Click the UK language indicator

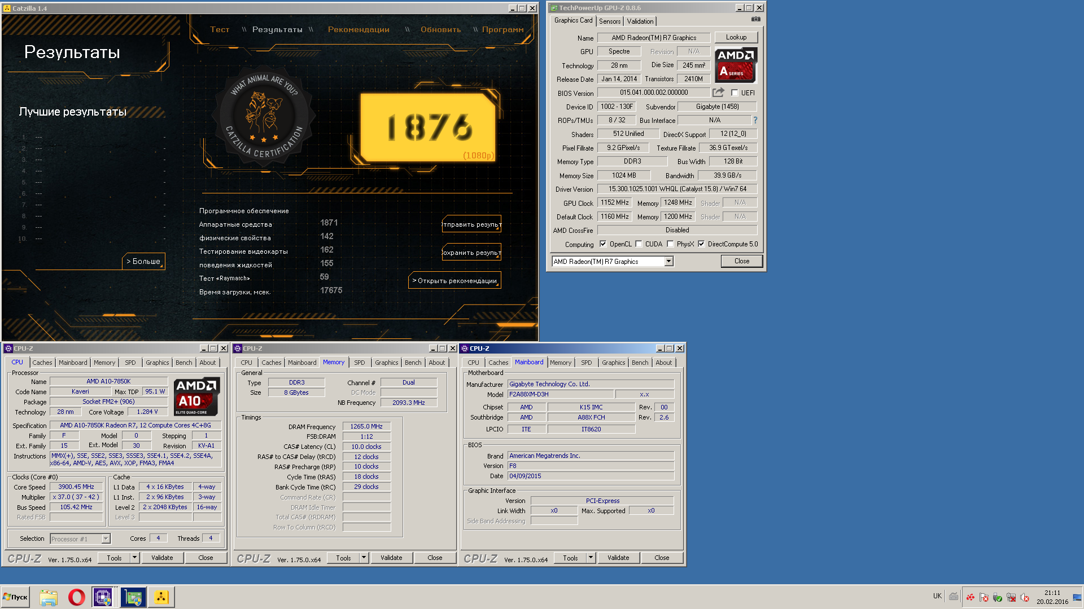pyautogui.click(x=937, y=596)
